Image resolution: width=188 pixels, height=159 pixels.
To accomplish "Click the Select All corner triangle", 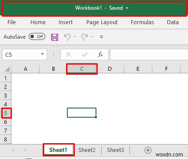I will point(7,69).
